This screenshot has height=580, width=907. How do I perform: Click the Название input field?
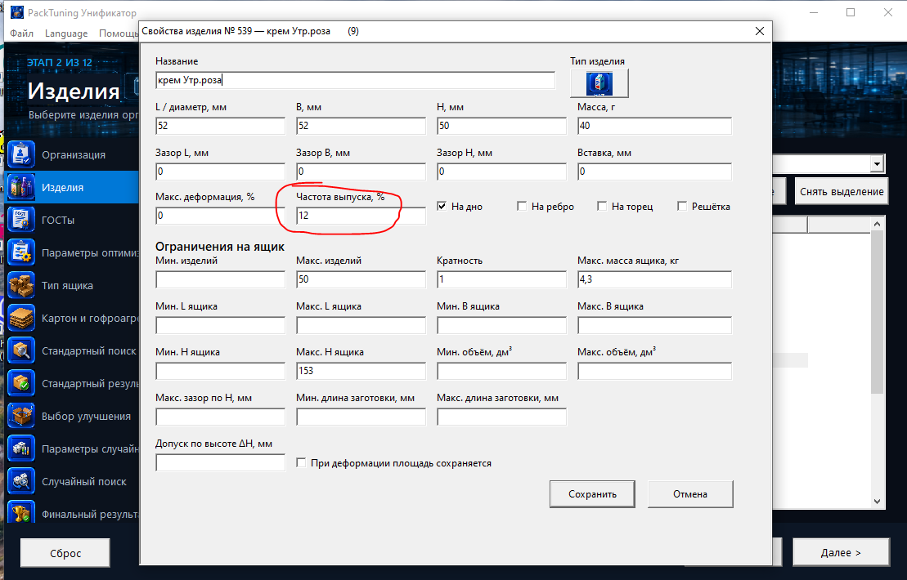click(355, 80)
